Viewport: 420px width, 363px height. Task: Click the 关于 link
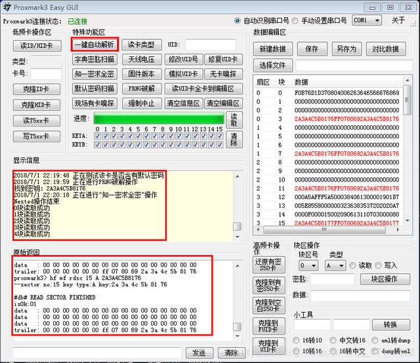[398, 20]
